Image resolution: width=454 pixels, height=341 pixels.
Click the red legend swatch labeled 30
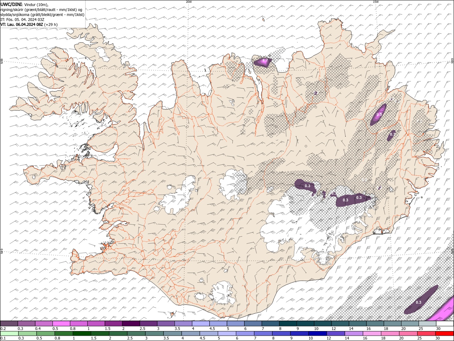pyautogui.click(x=444, y=334)
